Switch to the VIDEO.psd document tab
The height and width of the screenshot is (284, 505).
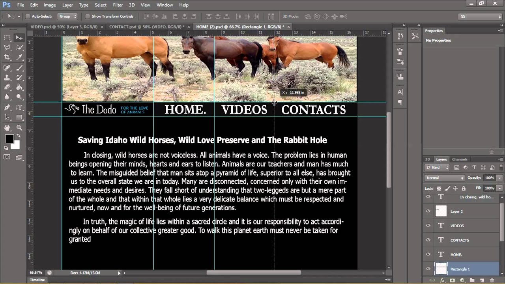point(64,26)
